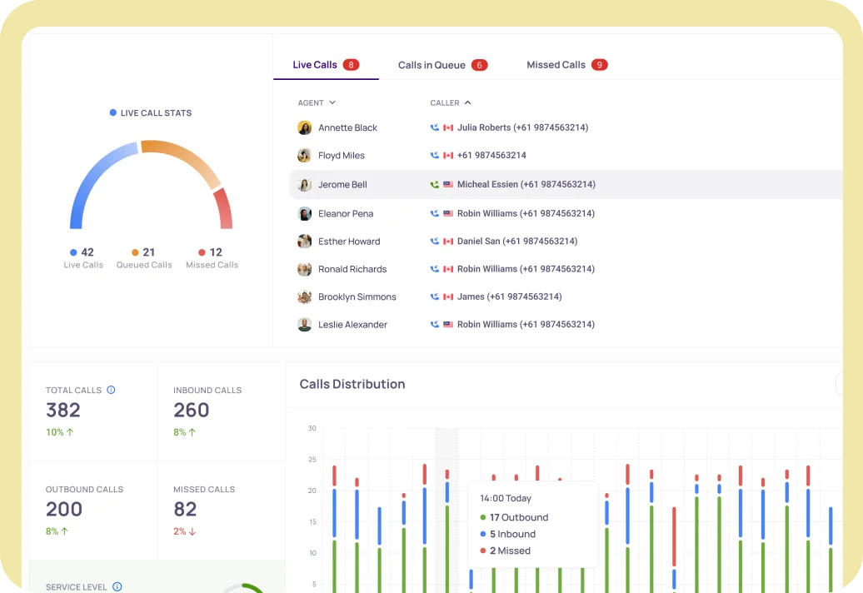Viewport: 863px width, 593px height.
Task: Select agent name Eleanor Pena
Action: pyautogui.click(x=346, y=213)
